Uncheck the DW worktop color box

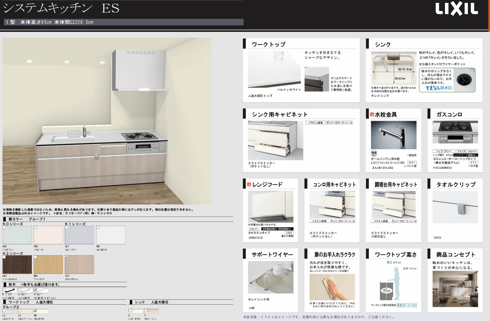click(35, 311)
